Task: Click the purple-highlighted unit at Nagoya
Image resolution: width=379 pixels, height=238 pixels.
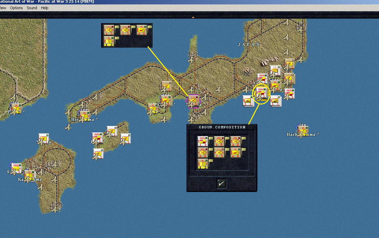Action: click(x=193, y=101)
